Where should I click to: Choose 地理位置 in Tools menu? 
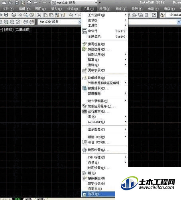104,150
